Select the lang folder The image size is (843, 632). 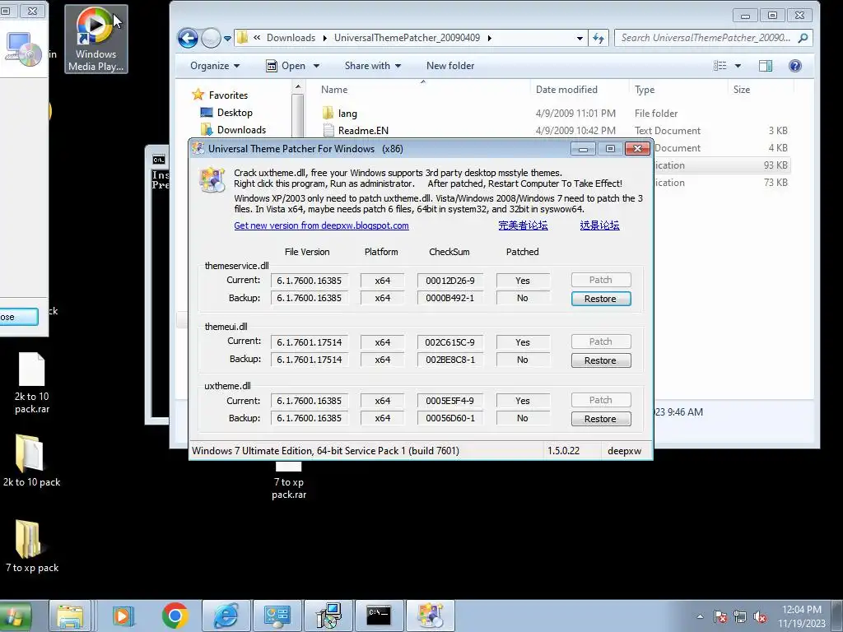[340, 114]
